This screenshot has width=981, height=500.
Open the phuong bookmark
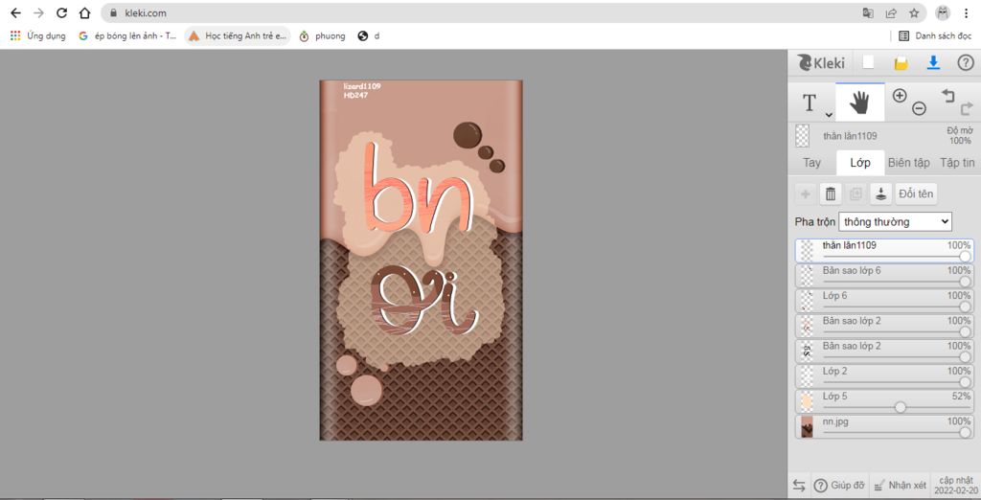(x=322, y=35)
